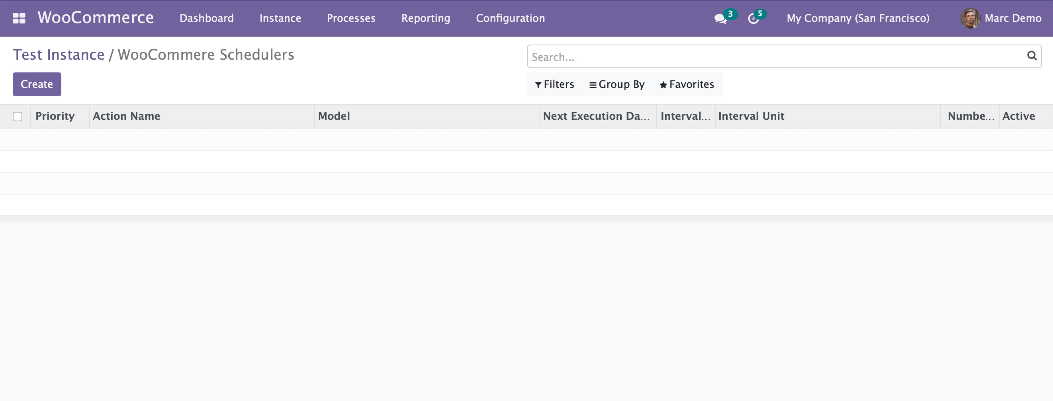This screenshot has height=401, width=1053.
Task: Open the Group By dropdown
Action: coord(617,85)
